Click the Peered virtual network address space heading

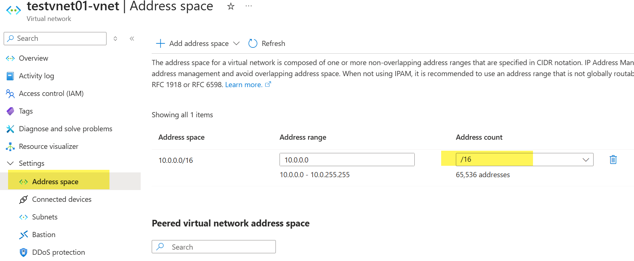point(231,224)
